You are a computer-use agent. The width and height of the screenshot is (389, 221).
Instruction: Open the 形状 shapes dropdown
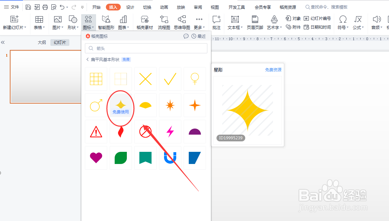[x=73, y=22]
